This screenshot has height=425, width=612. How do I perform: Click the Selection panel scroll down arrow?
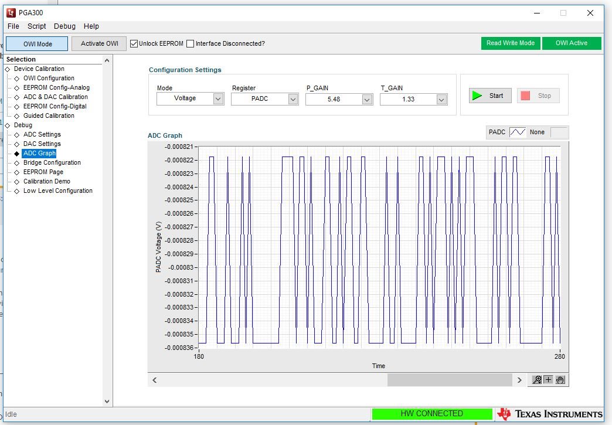click(107, 401)
